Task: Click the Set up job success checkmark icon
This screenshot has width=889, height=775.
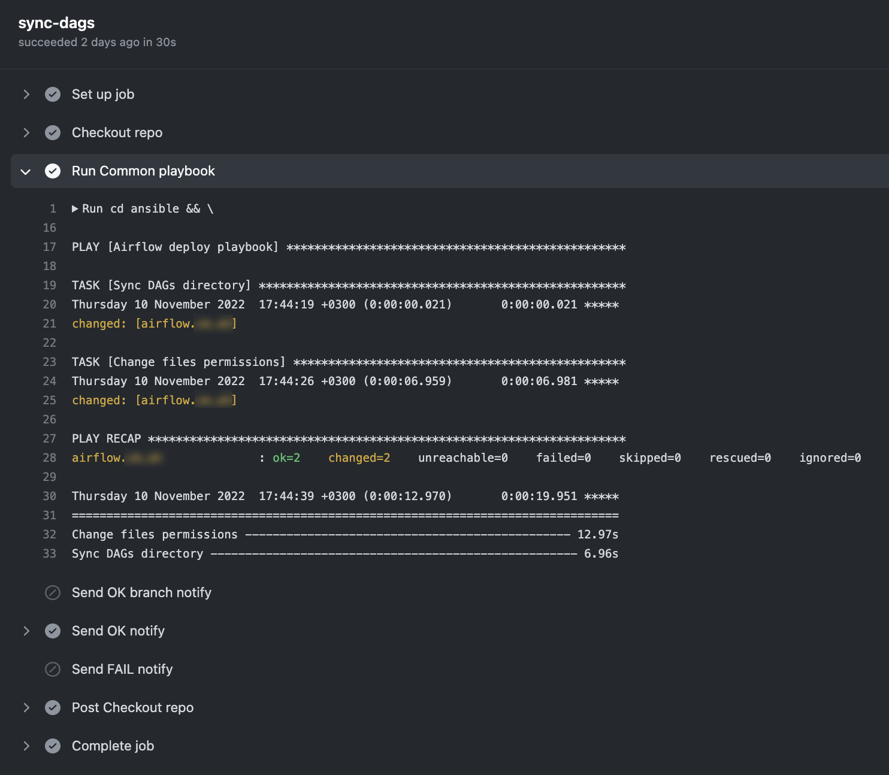Action: [53, 95]
